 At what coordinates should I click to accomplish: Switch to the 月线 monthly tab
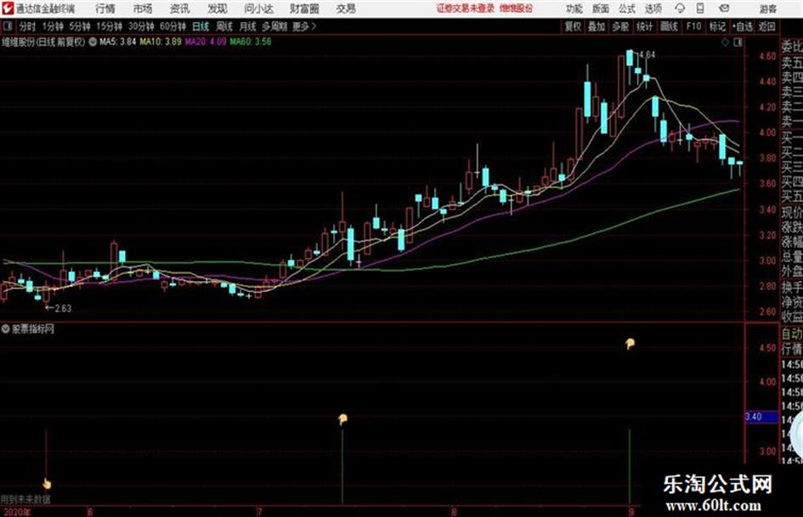(248, 26)
